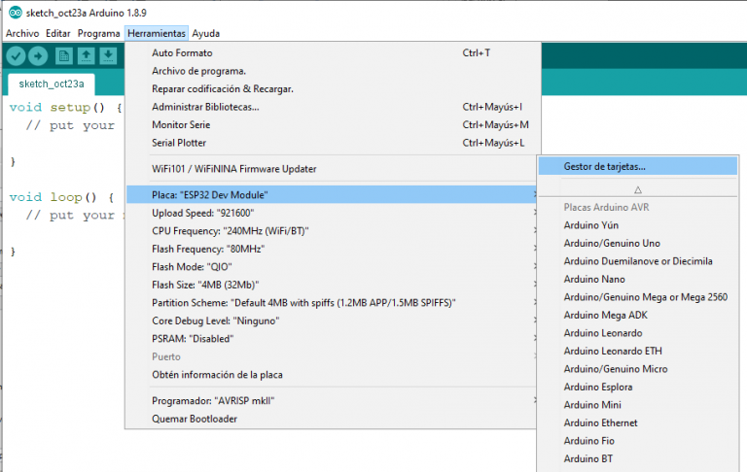Open Gestor de tarjetas boards manager
The height and width of the screenshot is (472, 747).
coord(604,166)
